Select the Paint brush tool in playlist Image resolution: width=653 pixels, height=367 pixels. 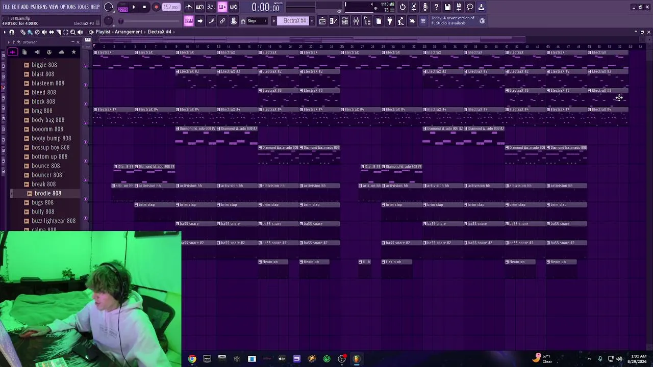(30, 32)
